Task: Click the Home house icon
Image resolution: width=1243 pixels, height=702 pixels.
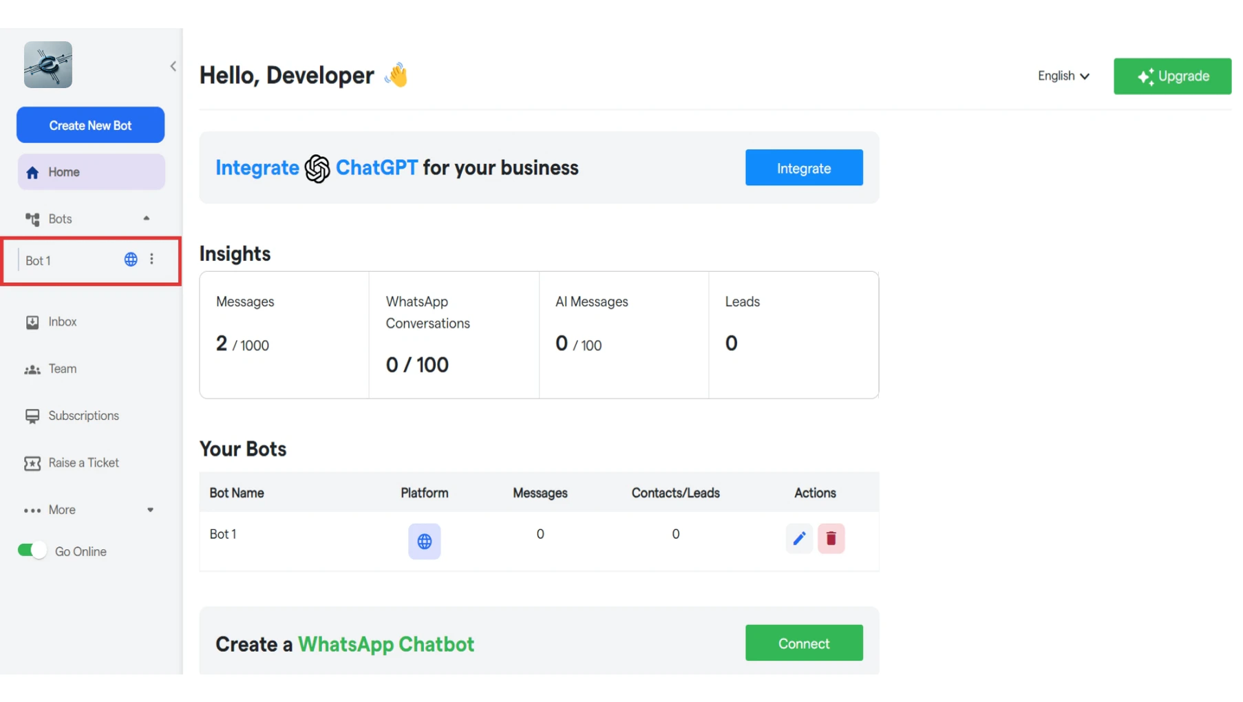Action: click(32, 172)
